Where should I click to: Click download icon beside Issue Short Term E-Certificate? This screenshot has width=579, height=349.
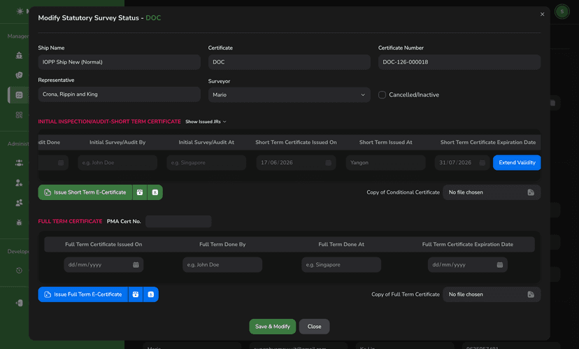(155, 192)
